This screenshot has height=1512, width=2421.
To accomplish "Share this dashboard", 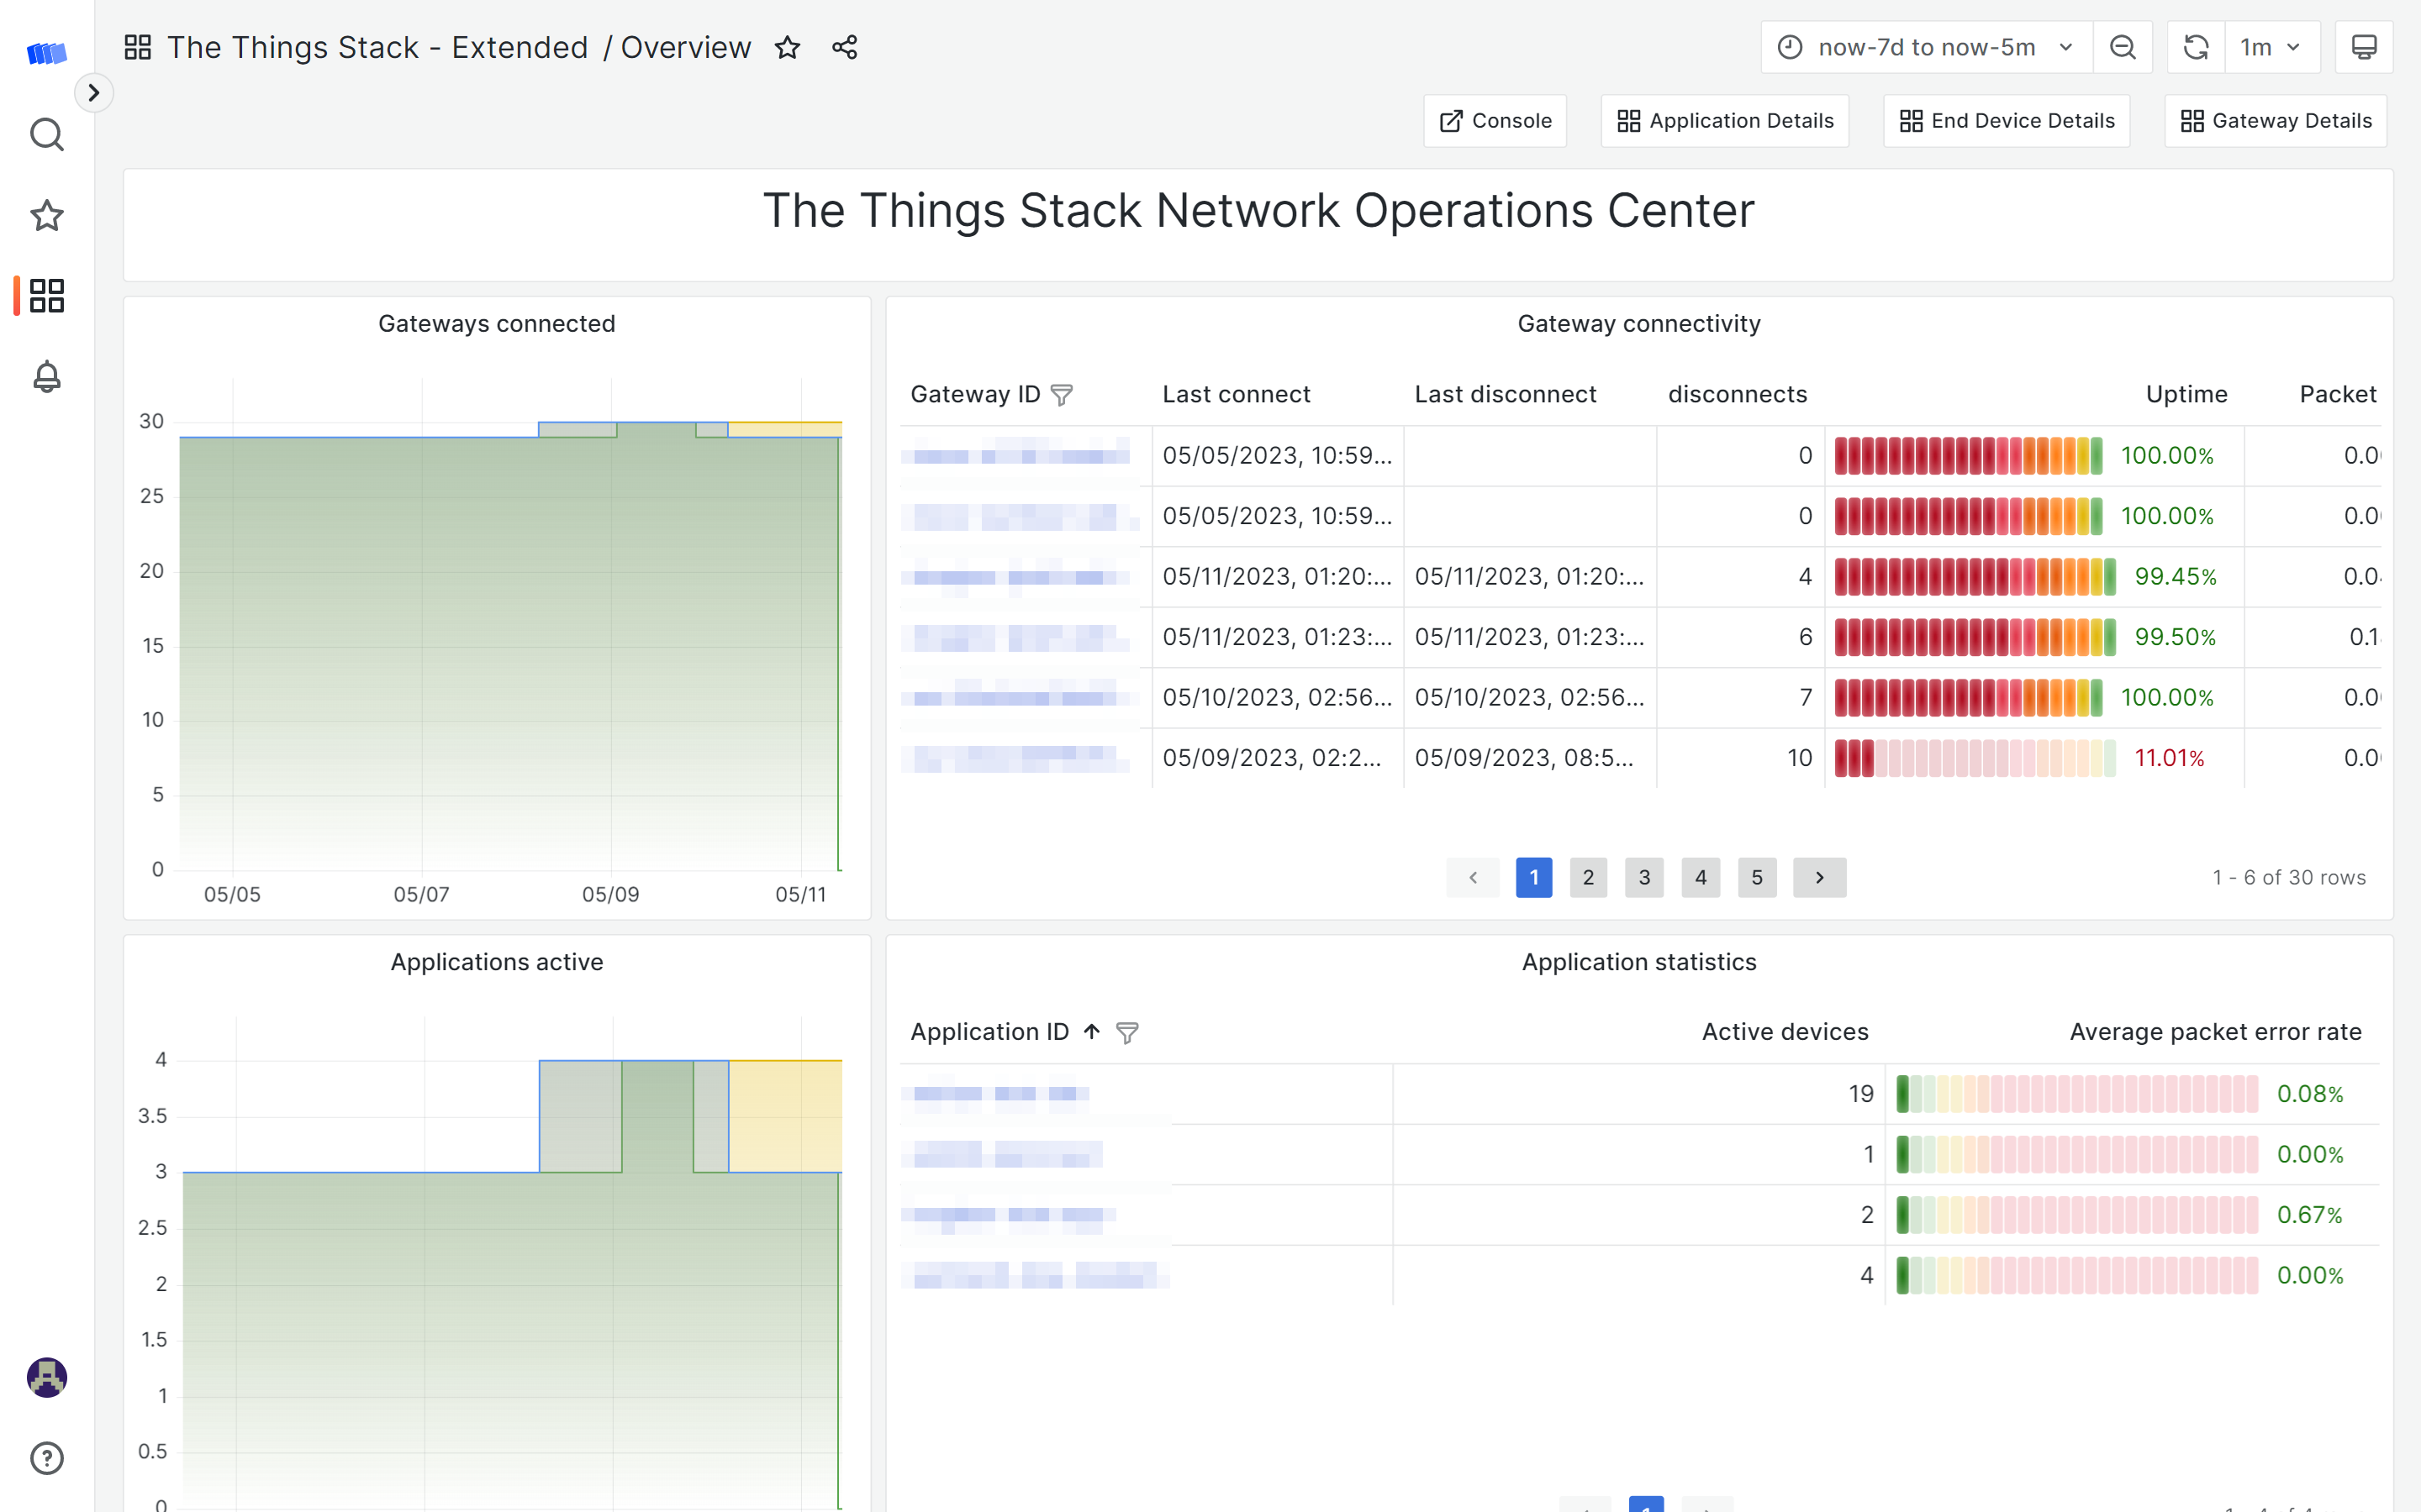I will click(844, 47).
